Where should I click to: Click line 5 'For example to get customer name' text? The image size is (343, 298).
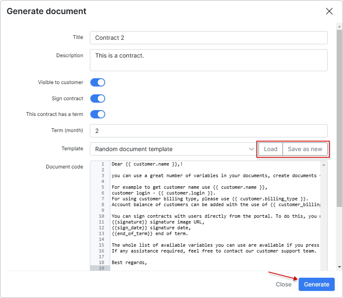click(x=189, y=187)
